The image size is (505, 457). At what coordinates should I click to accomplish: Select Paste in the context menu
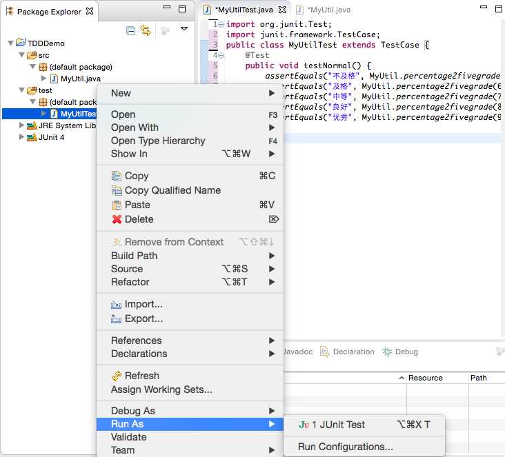pyautogui.click(x=137, y=205)
